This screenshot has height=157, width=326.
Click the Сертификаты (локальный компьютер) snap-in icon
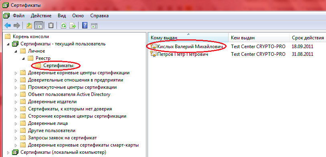15,152
